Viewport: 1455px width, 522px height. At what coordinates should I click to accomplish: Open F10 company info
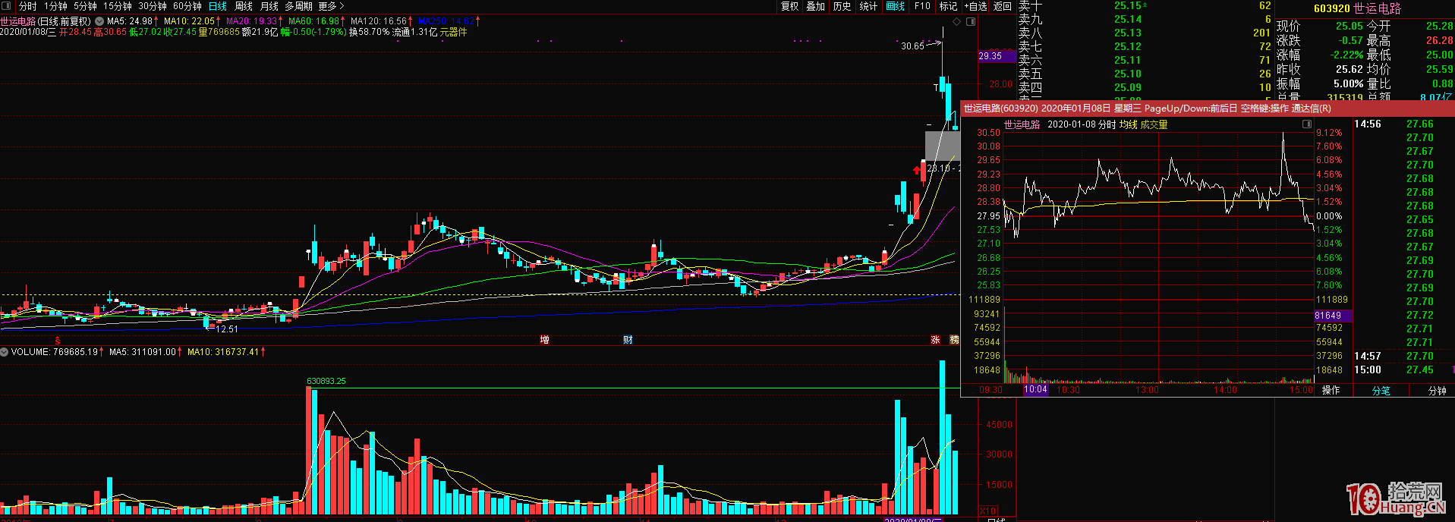point(922,6)
